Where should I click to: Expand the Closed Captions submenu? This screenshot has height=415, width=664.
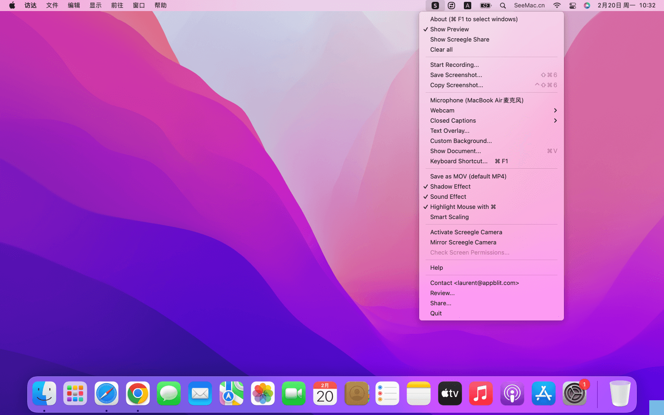coord(491,120)
